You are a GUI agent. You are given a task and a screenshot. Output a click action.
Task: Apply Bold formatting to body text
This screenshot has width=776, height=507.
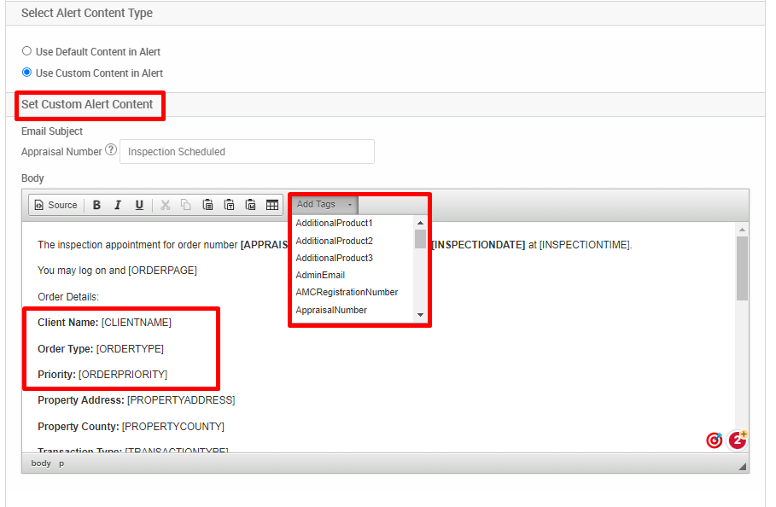click(96, 205)
